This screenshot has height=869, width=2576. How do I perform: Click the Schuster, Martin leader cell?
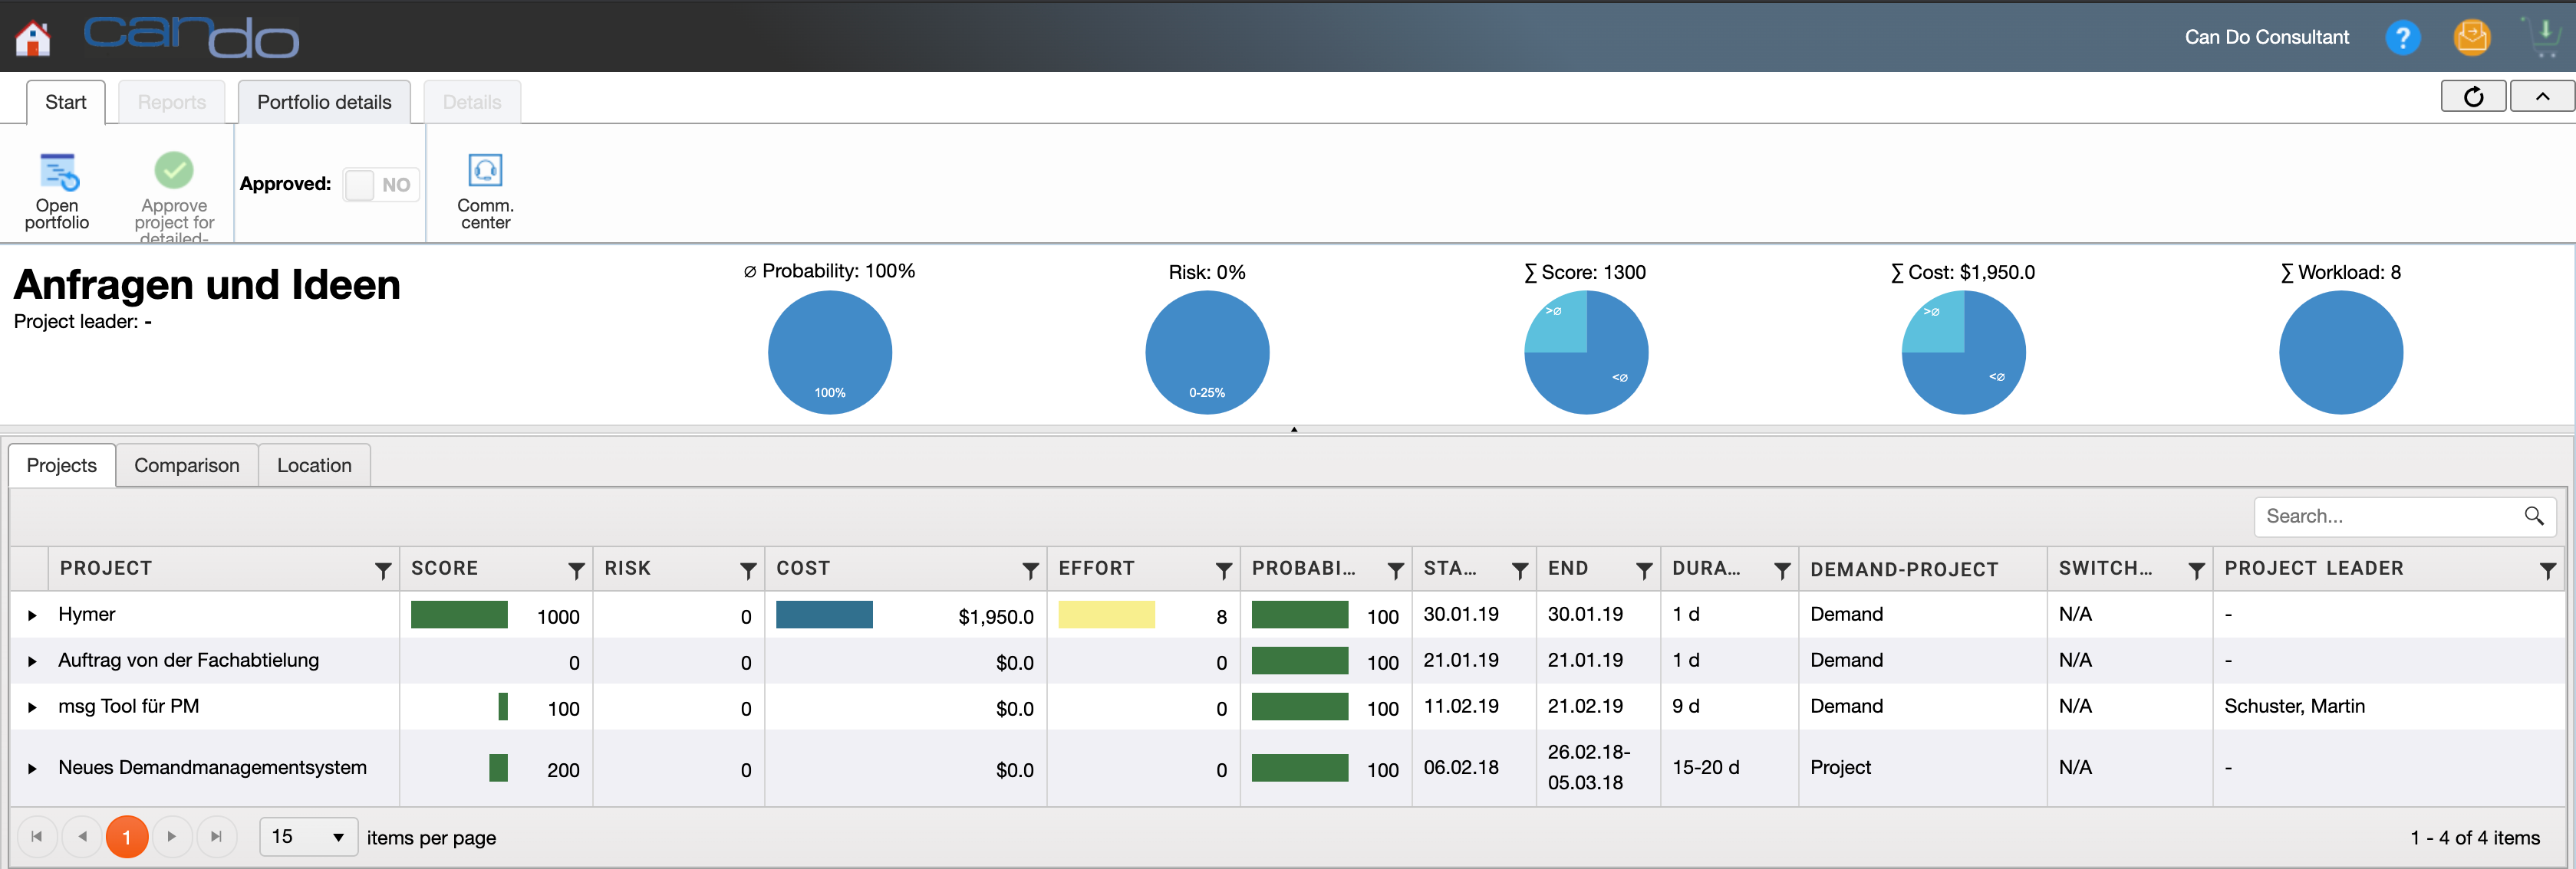2294,707
